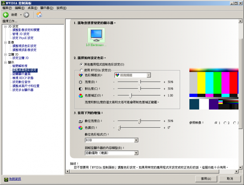Viewport: 244px width, 185px height.
Task: Click the Home icon in toolbar
Action: point(39,15)
